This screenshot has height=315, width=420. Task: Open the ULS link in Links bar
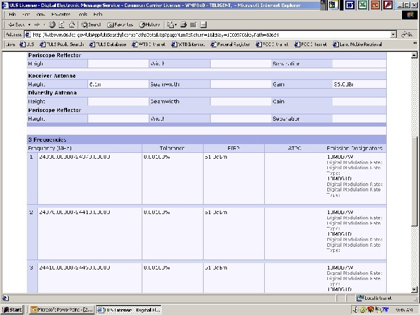27,44
